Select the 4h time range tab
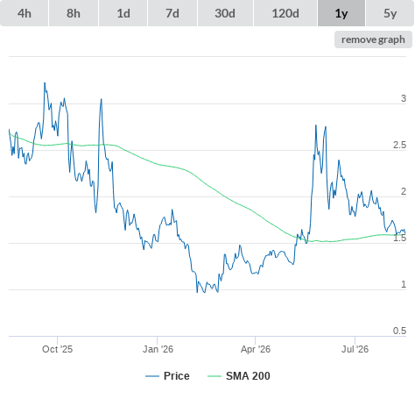415x399 pixels. pyautogui.click(x=25, y=13)
